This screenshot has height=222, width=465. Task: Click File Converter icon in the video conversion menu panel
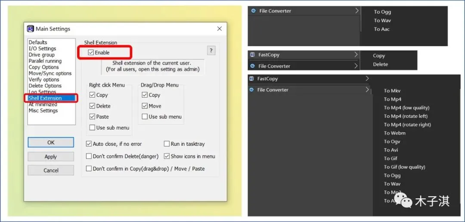252,90
